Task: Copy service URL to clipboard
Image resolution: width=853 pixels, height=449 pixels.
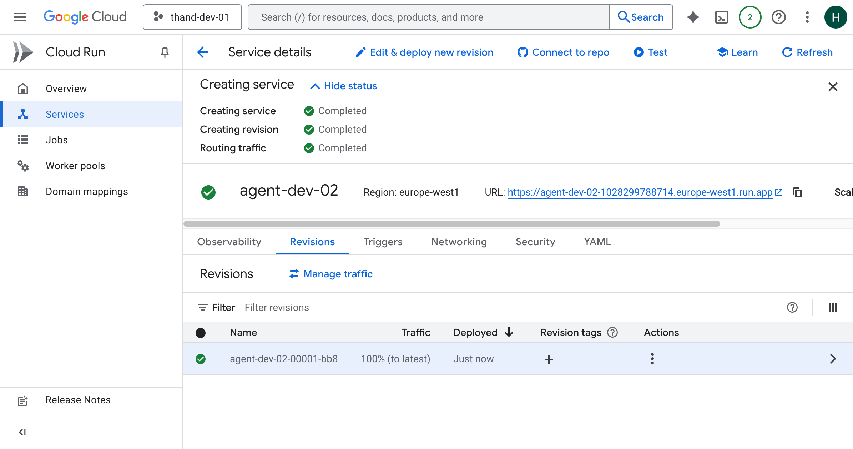Action: (x=797, y=192)
